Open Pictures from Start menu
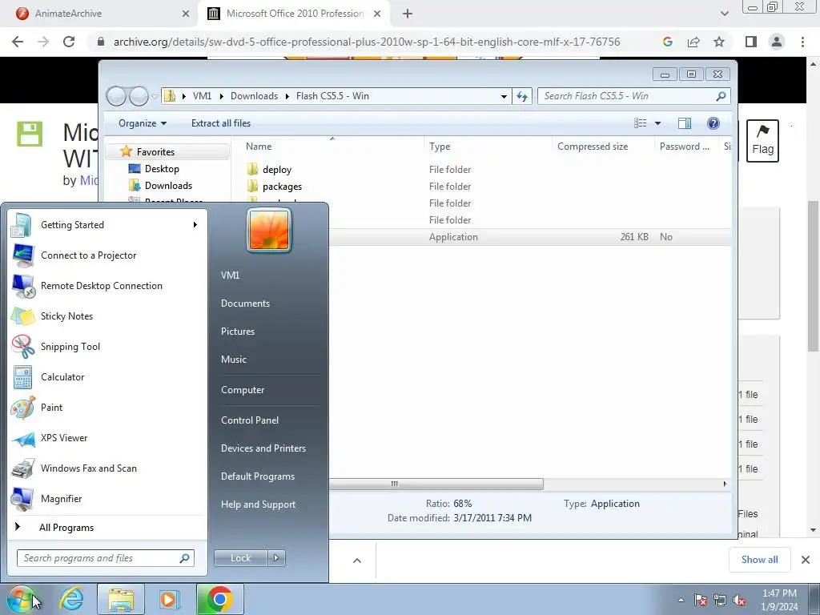Viewport: 820px width, 615px height. click(x=237, y=332)
